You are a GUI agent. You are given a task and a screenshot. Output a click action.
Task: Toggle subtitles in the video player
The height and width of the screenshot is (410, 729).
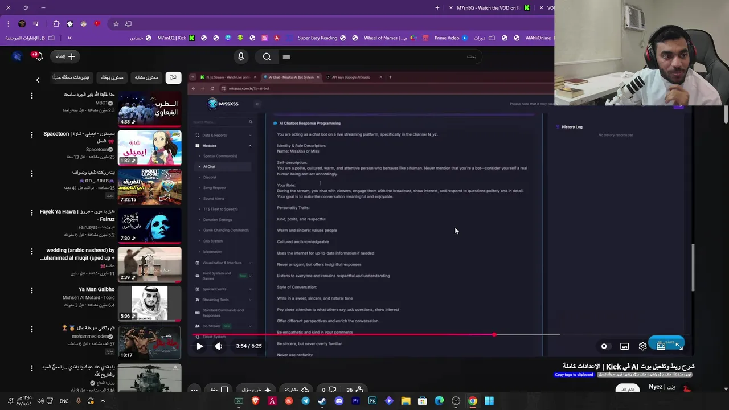pyautogui.click(x=625, y=346)
